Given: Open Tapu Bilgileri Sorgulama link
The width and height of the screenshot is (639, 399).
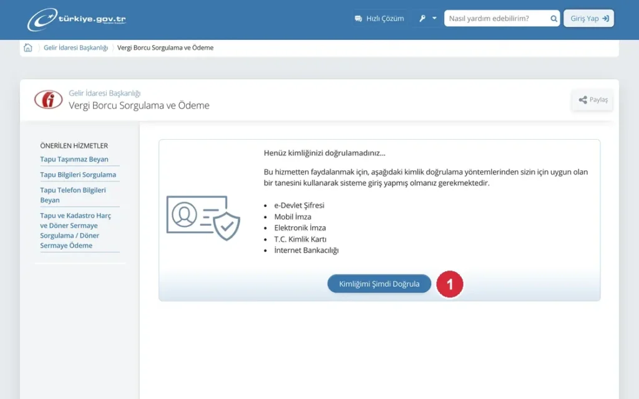Looking at the screenshot, I should pyautogui.click(x=78, y=175).
